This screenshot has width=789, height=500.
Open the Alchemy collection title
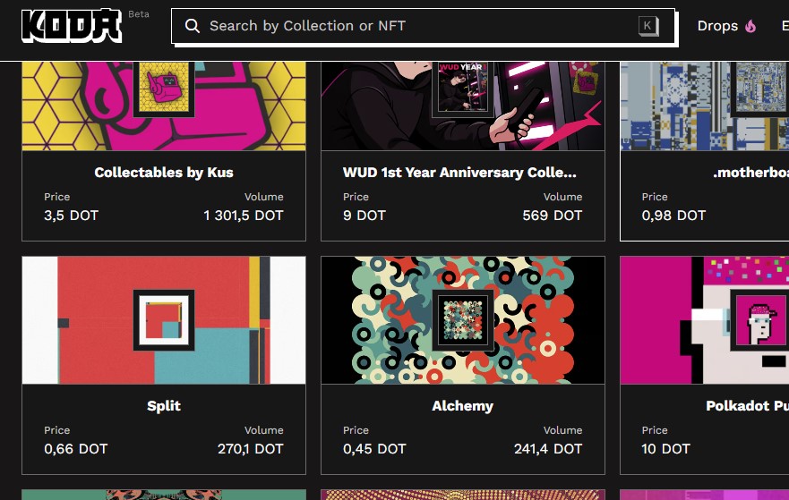[x=463, y=406]
